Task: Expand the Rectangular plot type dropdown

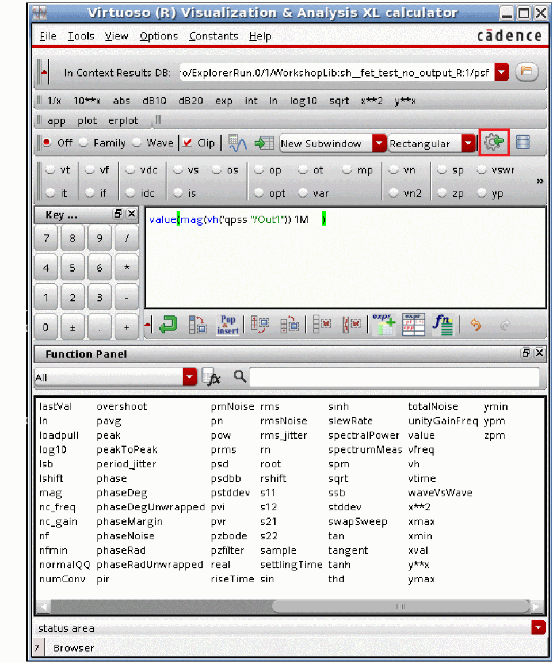Action: click(x=469, y=143)
